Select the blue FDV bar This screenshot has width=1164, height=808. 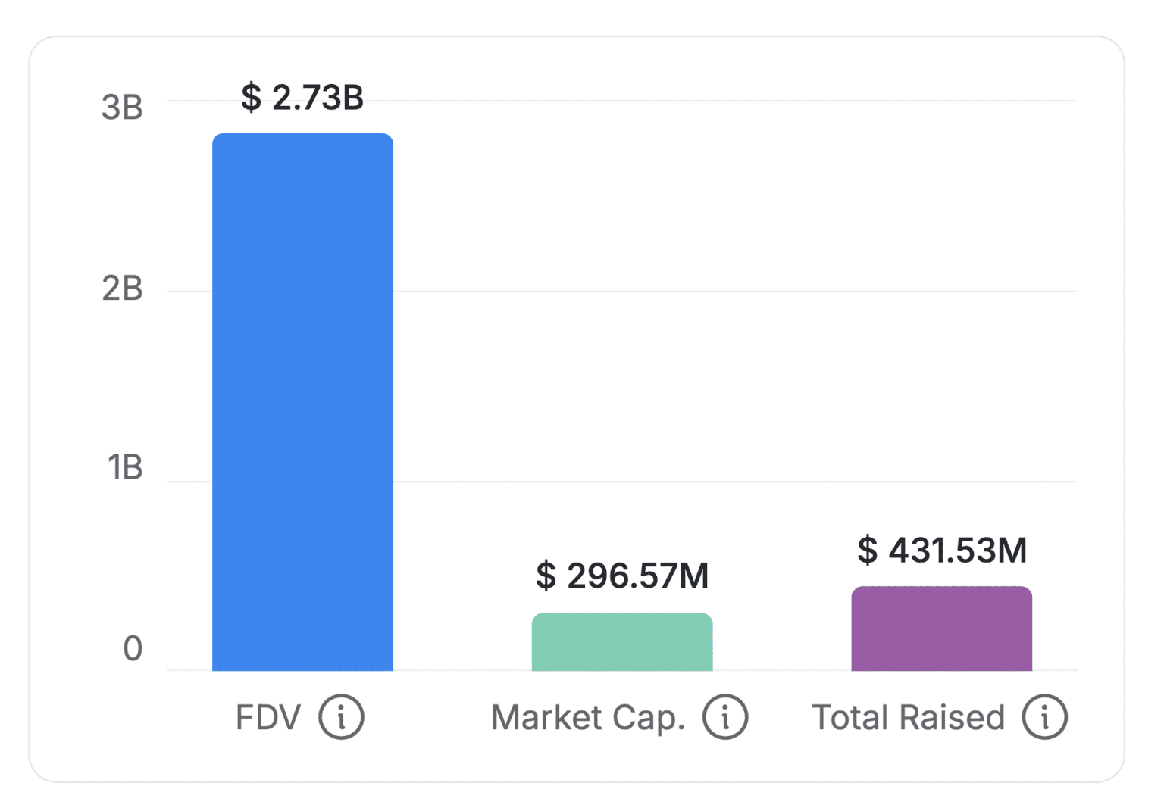[302, 402]
